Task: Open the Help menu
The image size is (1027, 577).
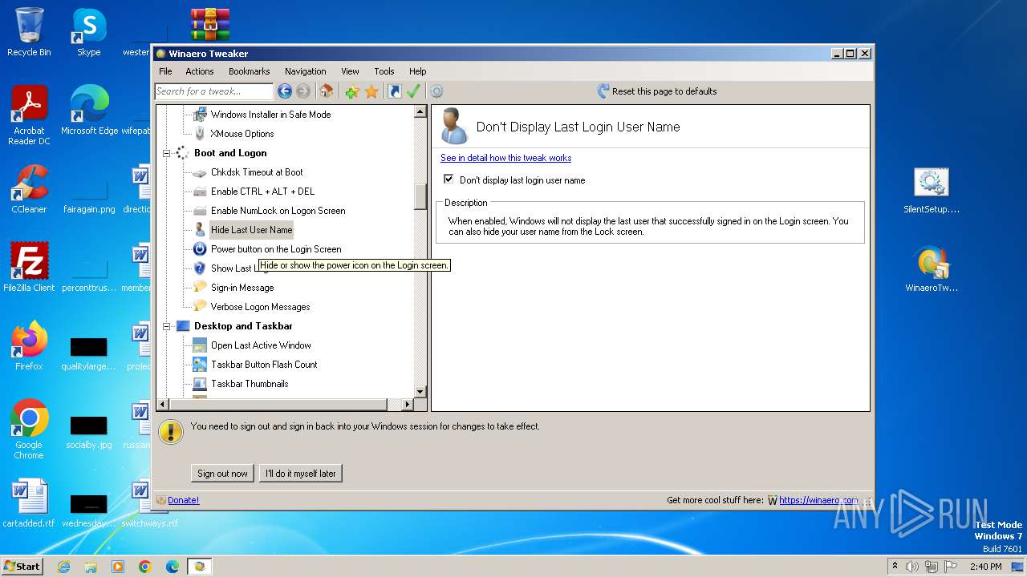Action: (x=418, y=71)
